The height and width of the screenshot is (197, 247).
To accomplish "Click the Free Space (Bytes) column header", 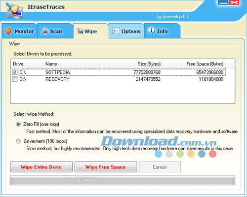I will point(194,64).
